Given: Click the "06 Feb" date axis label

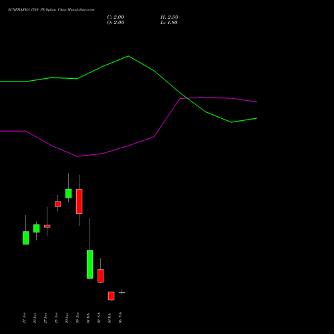Looking at the screenshot, I should [120, 318].
